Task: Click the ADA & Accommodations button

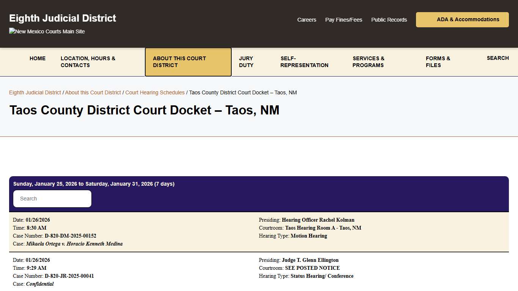Action: click(x=462, y=19)
